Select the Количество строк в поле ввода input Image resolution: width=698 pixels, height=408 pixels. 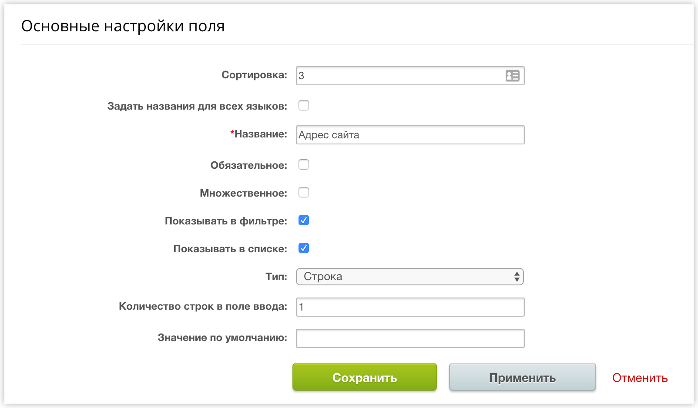[x=410, y=307]
